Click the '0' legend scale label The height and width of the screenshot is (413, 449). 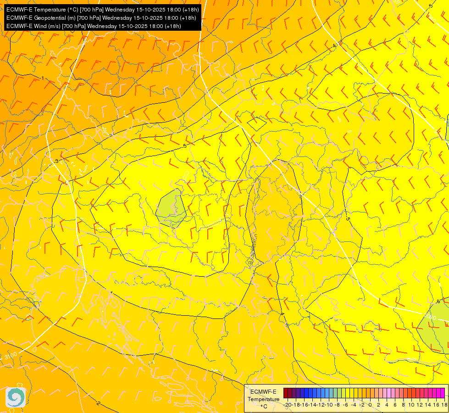coord(370,405)
